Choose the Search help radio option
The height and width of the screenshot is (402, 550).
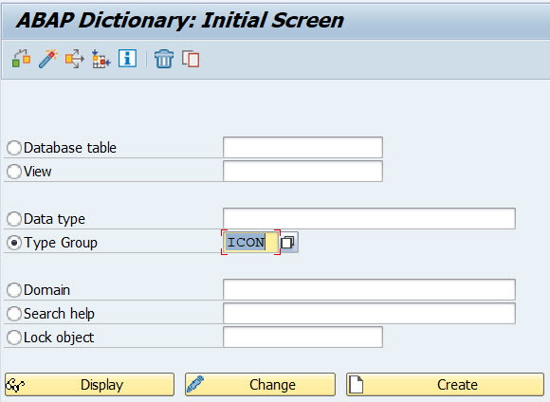[14, 314]
